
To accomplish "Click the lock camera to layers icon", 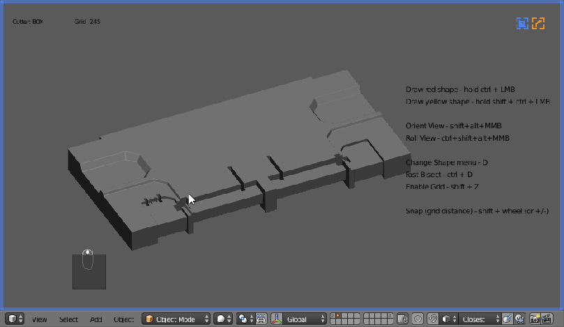I will (402, 319).
